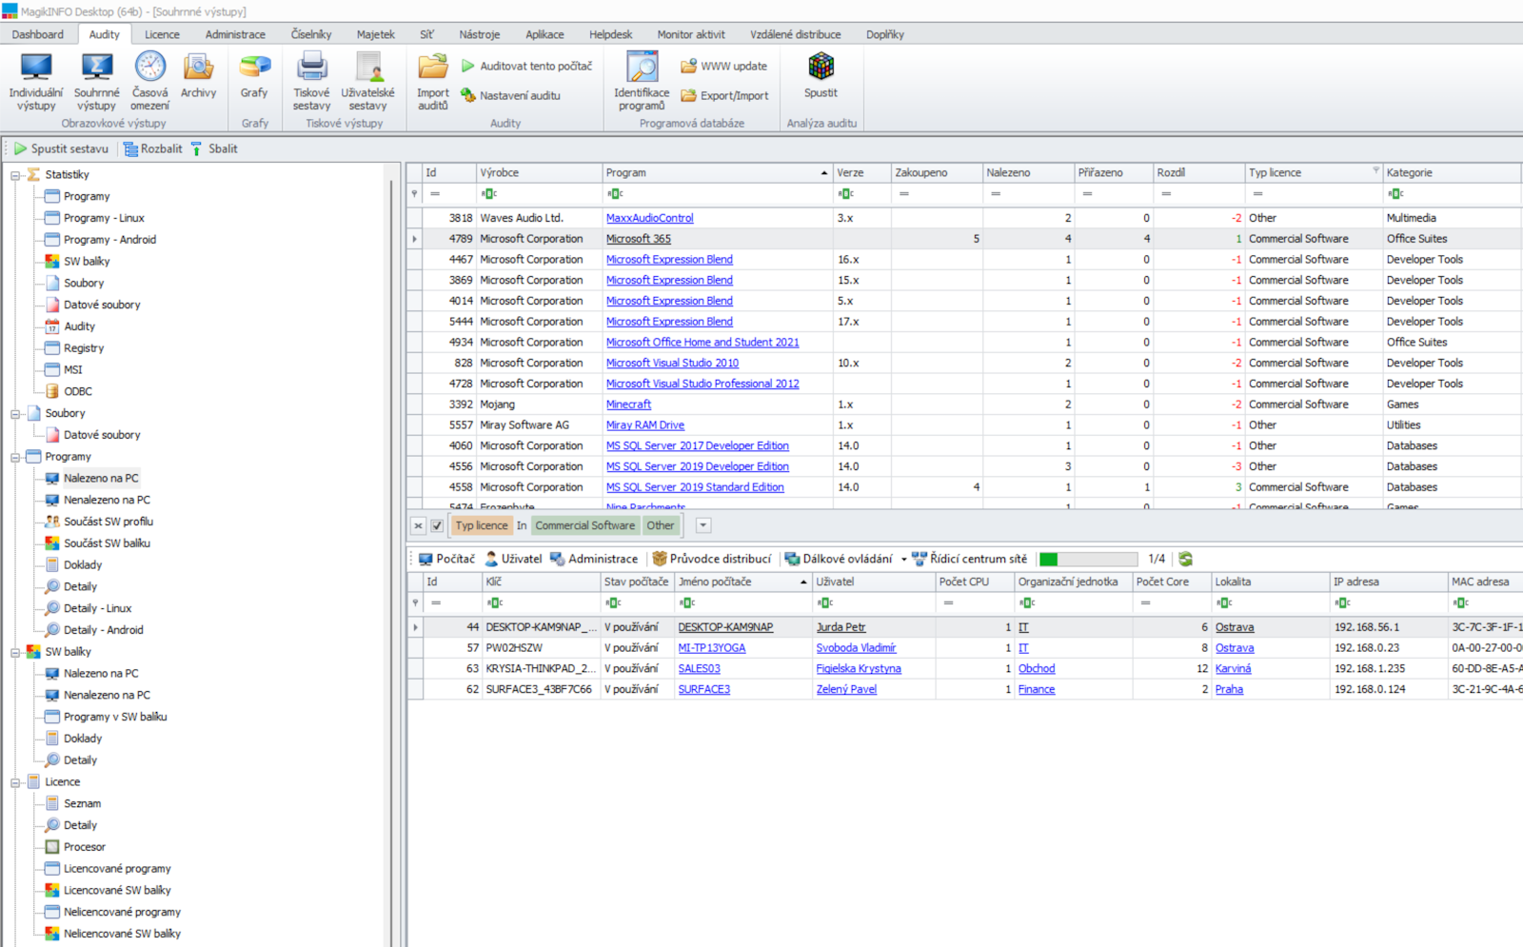
Task: Sort by the Program column header
Action: click(x=717, y=172)
